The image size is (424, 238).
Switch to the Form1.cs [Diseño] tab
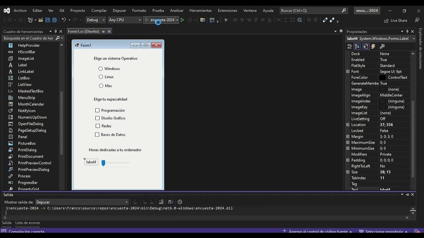tap(83, 31)
